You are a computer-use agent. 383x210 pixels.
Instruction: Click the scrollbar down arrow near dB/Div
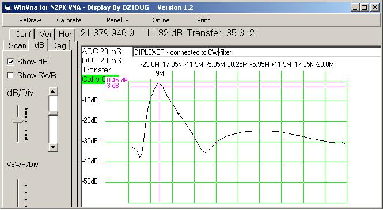(53, 147)
